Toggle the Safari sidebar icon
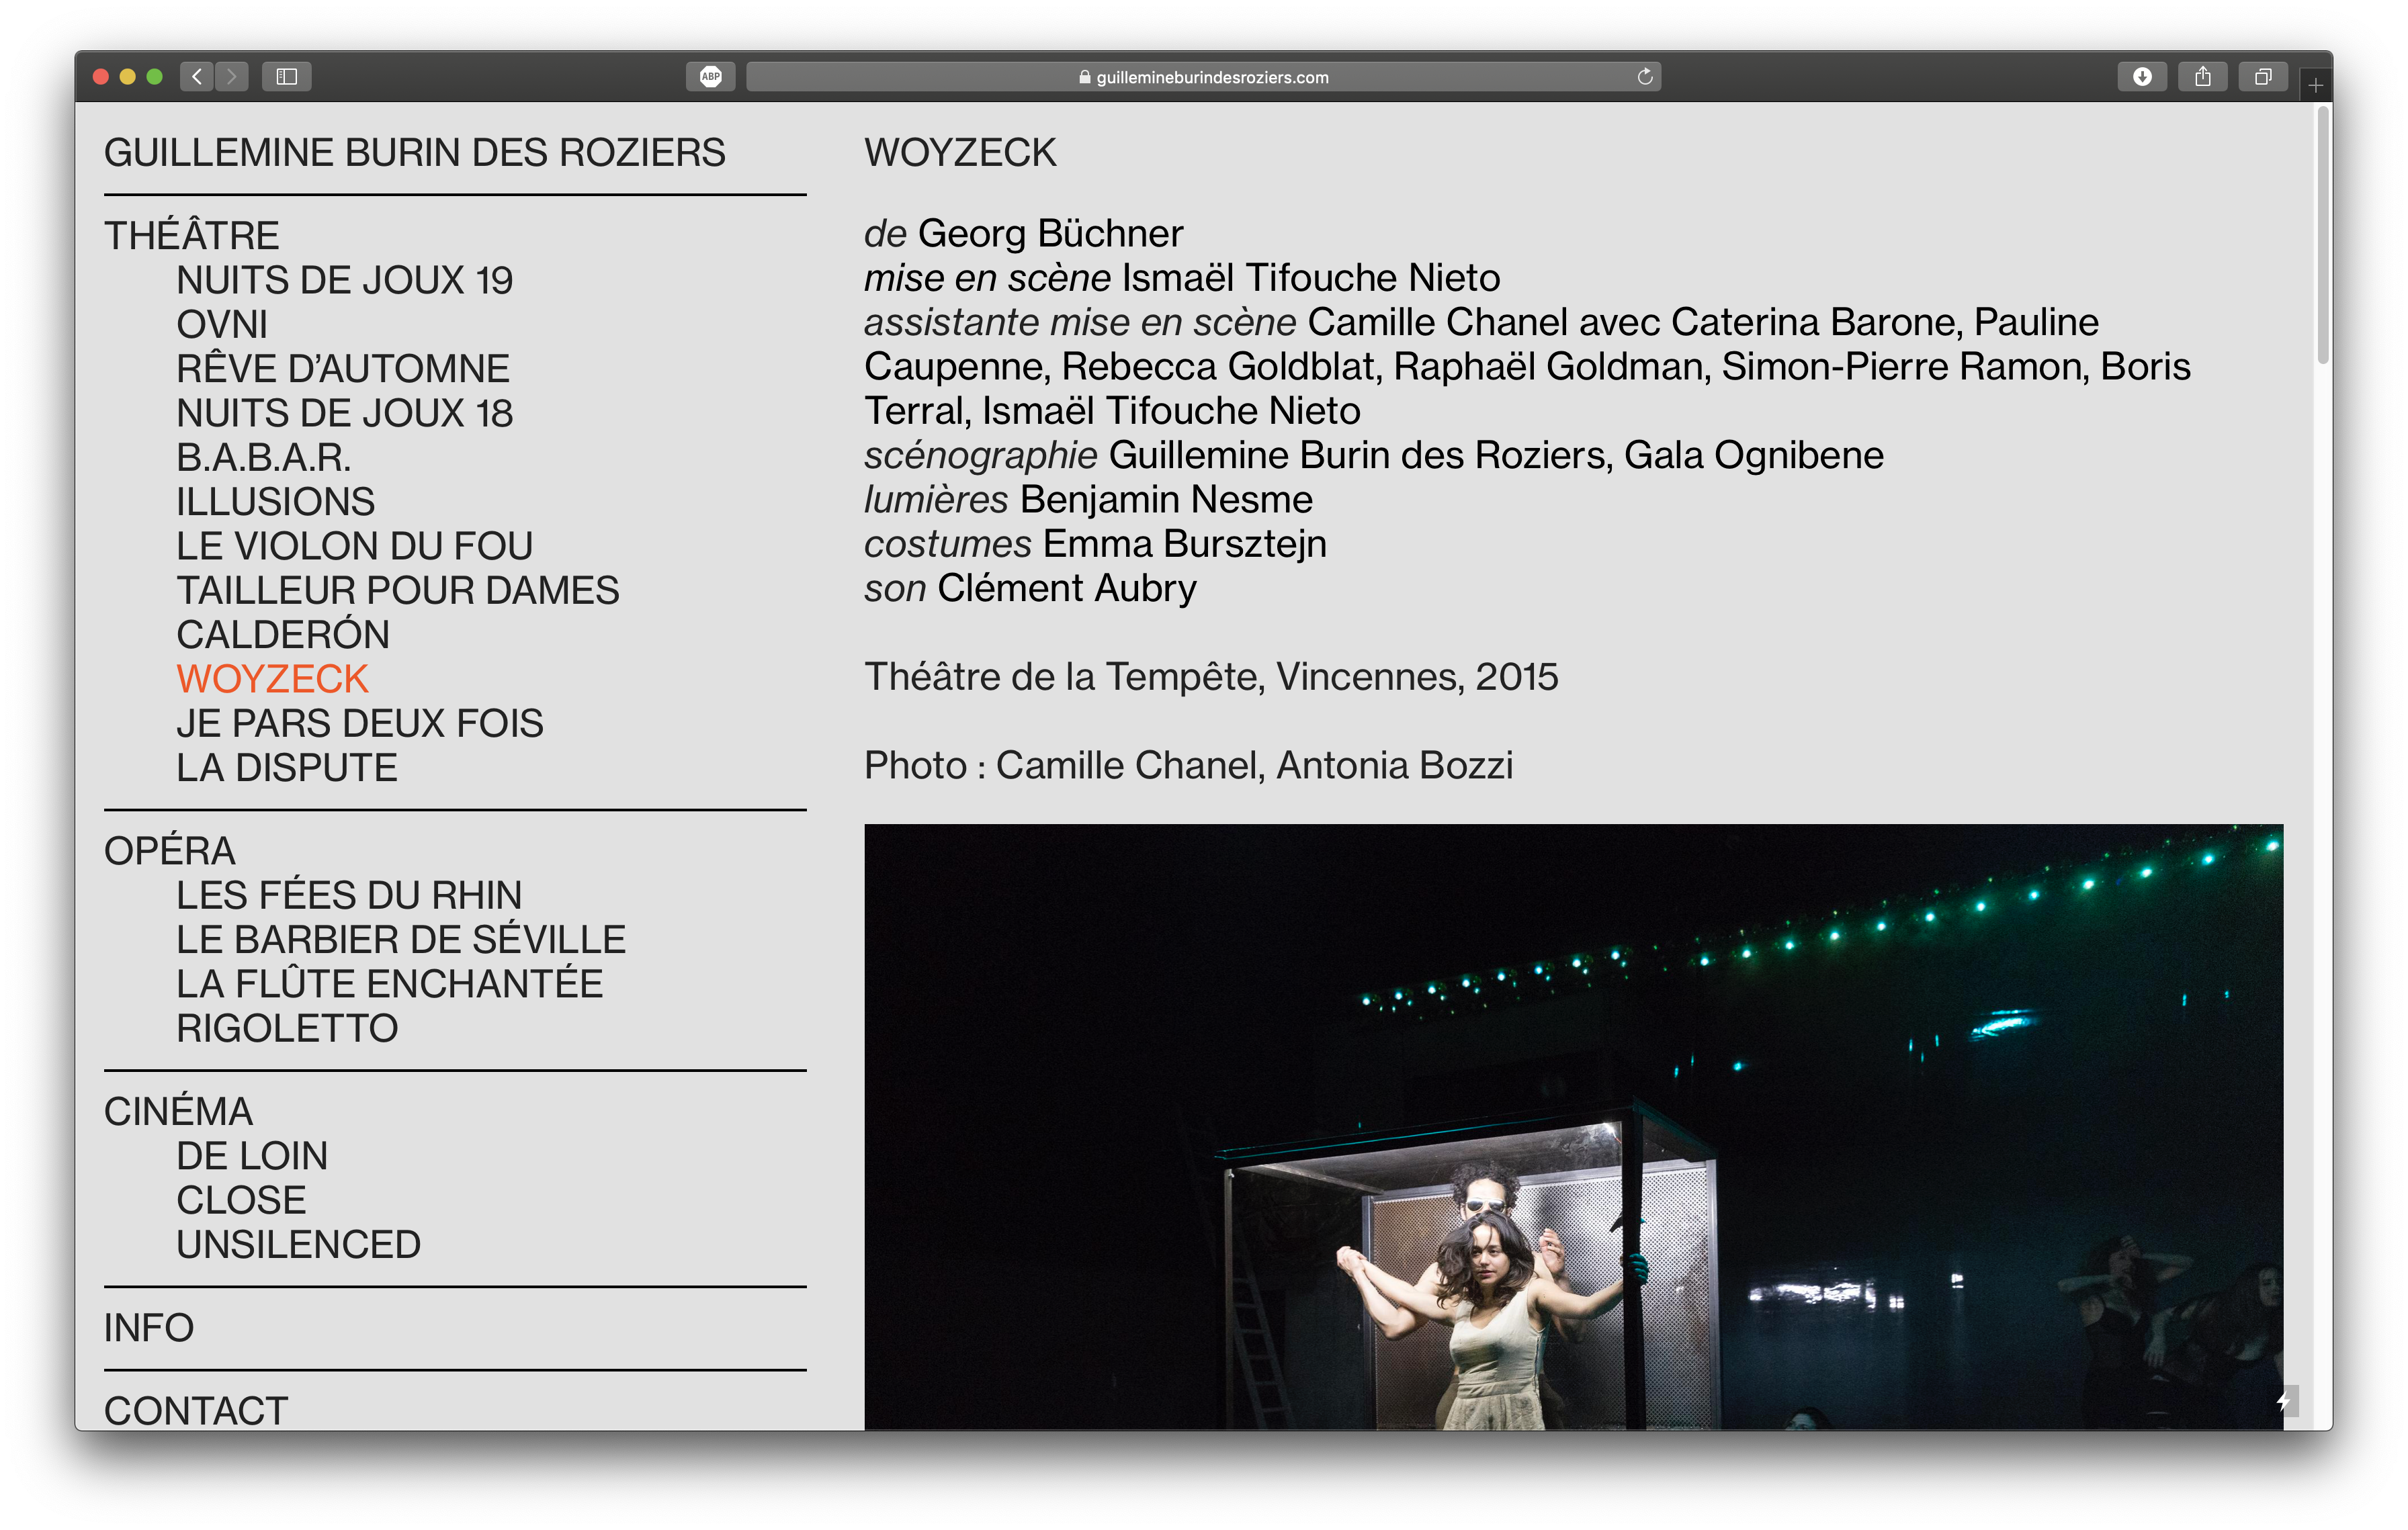The width and height of the screenshot is (2408, 1530). [287, 77]
